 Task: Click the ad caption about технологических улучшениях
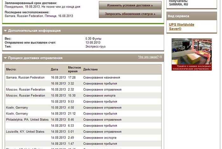click(x=192, y=67)
